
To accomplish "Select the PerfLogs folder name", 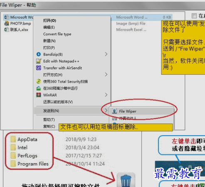I will coord(27,156).
